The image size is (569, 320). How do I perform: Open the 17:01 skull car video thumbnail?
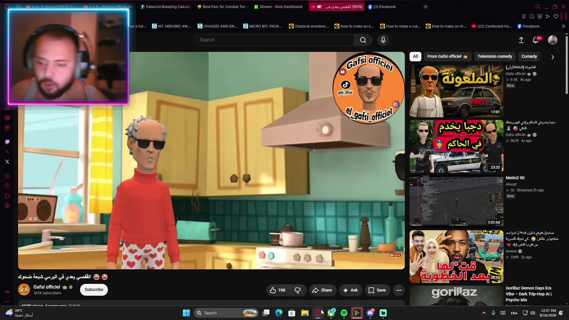[456, 91]
